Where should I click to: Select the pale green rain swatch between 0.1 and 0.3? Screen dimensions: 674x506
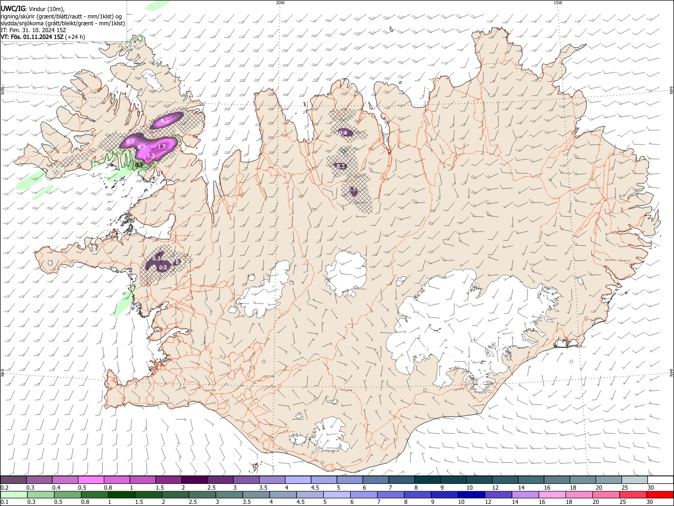[x=13, y=495]
